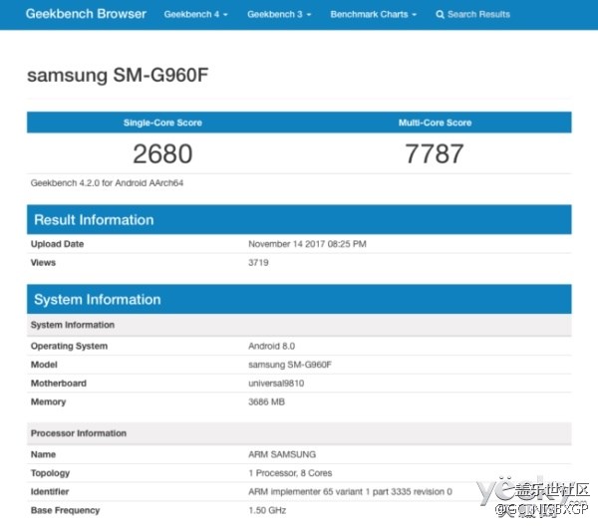Click the universal9810 motherboard value
The width and height of the screenshot is (598, 532).
click(276, 384)
